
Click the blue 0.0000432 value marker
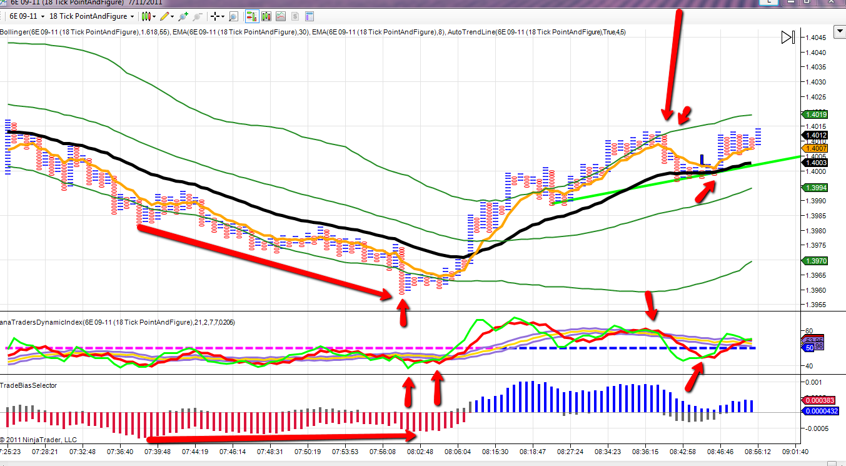coord(820,411)
